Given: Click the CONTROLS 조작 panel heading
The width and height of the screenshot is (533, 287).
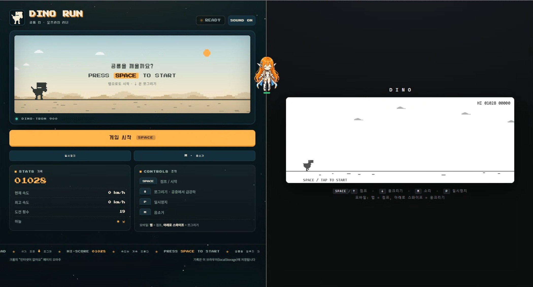Looking at the screenshot, I should click(158, 172).
